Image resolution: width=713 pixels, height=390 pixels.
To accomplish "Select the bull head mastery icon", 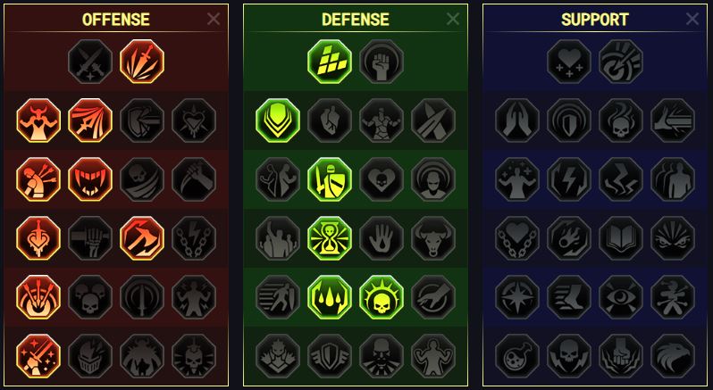I will pos(433,238).
